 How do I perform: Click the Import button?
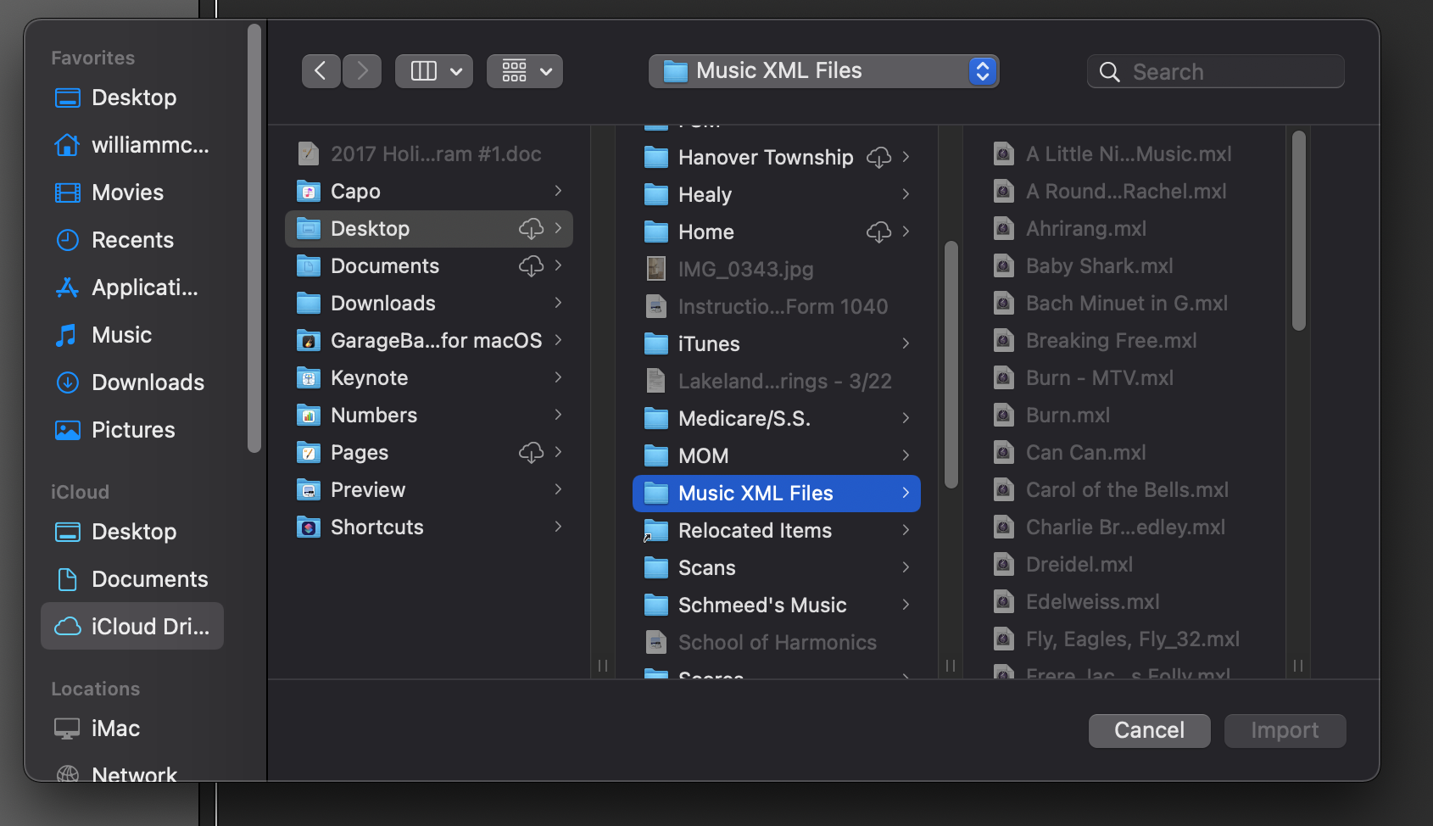coord(1285,731)
